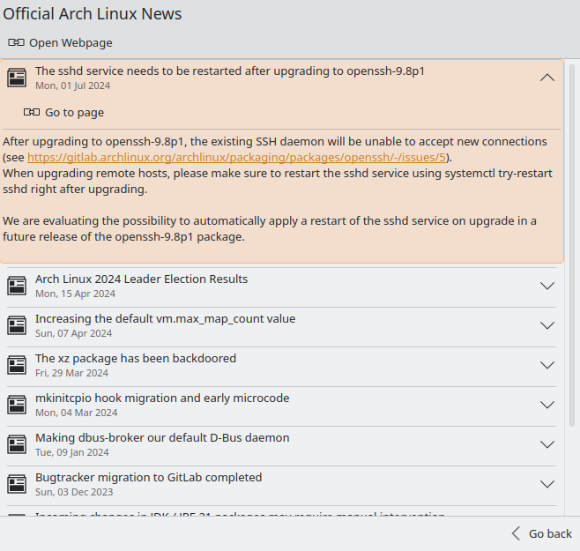This screenshot has height=551, width=580.
Task: Click the date Tue, 09 Jan 2024
Action: pyautogui.click(x=72, y=452)
